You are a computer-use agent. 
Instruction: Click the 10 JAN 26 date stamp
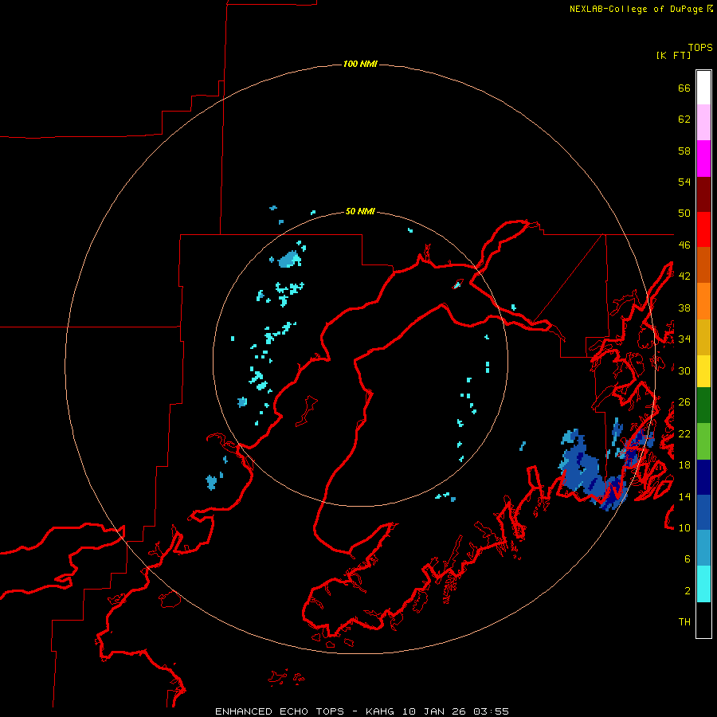(x=435, y=711)
